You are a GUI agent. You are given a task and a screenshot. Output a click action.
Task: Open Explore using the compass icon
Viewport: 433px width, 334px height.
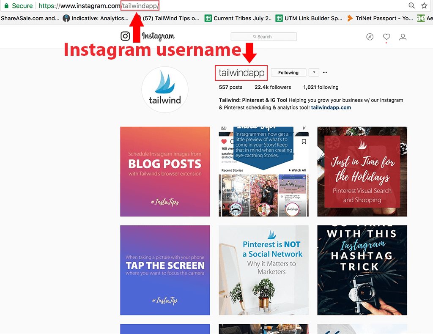pyautogui.click(x=370, y=37)
